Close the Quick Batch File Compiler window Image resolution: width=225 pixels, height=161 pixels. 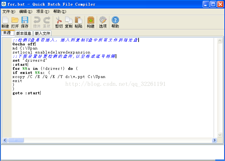[220, 4]
